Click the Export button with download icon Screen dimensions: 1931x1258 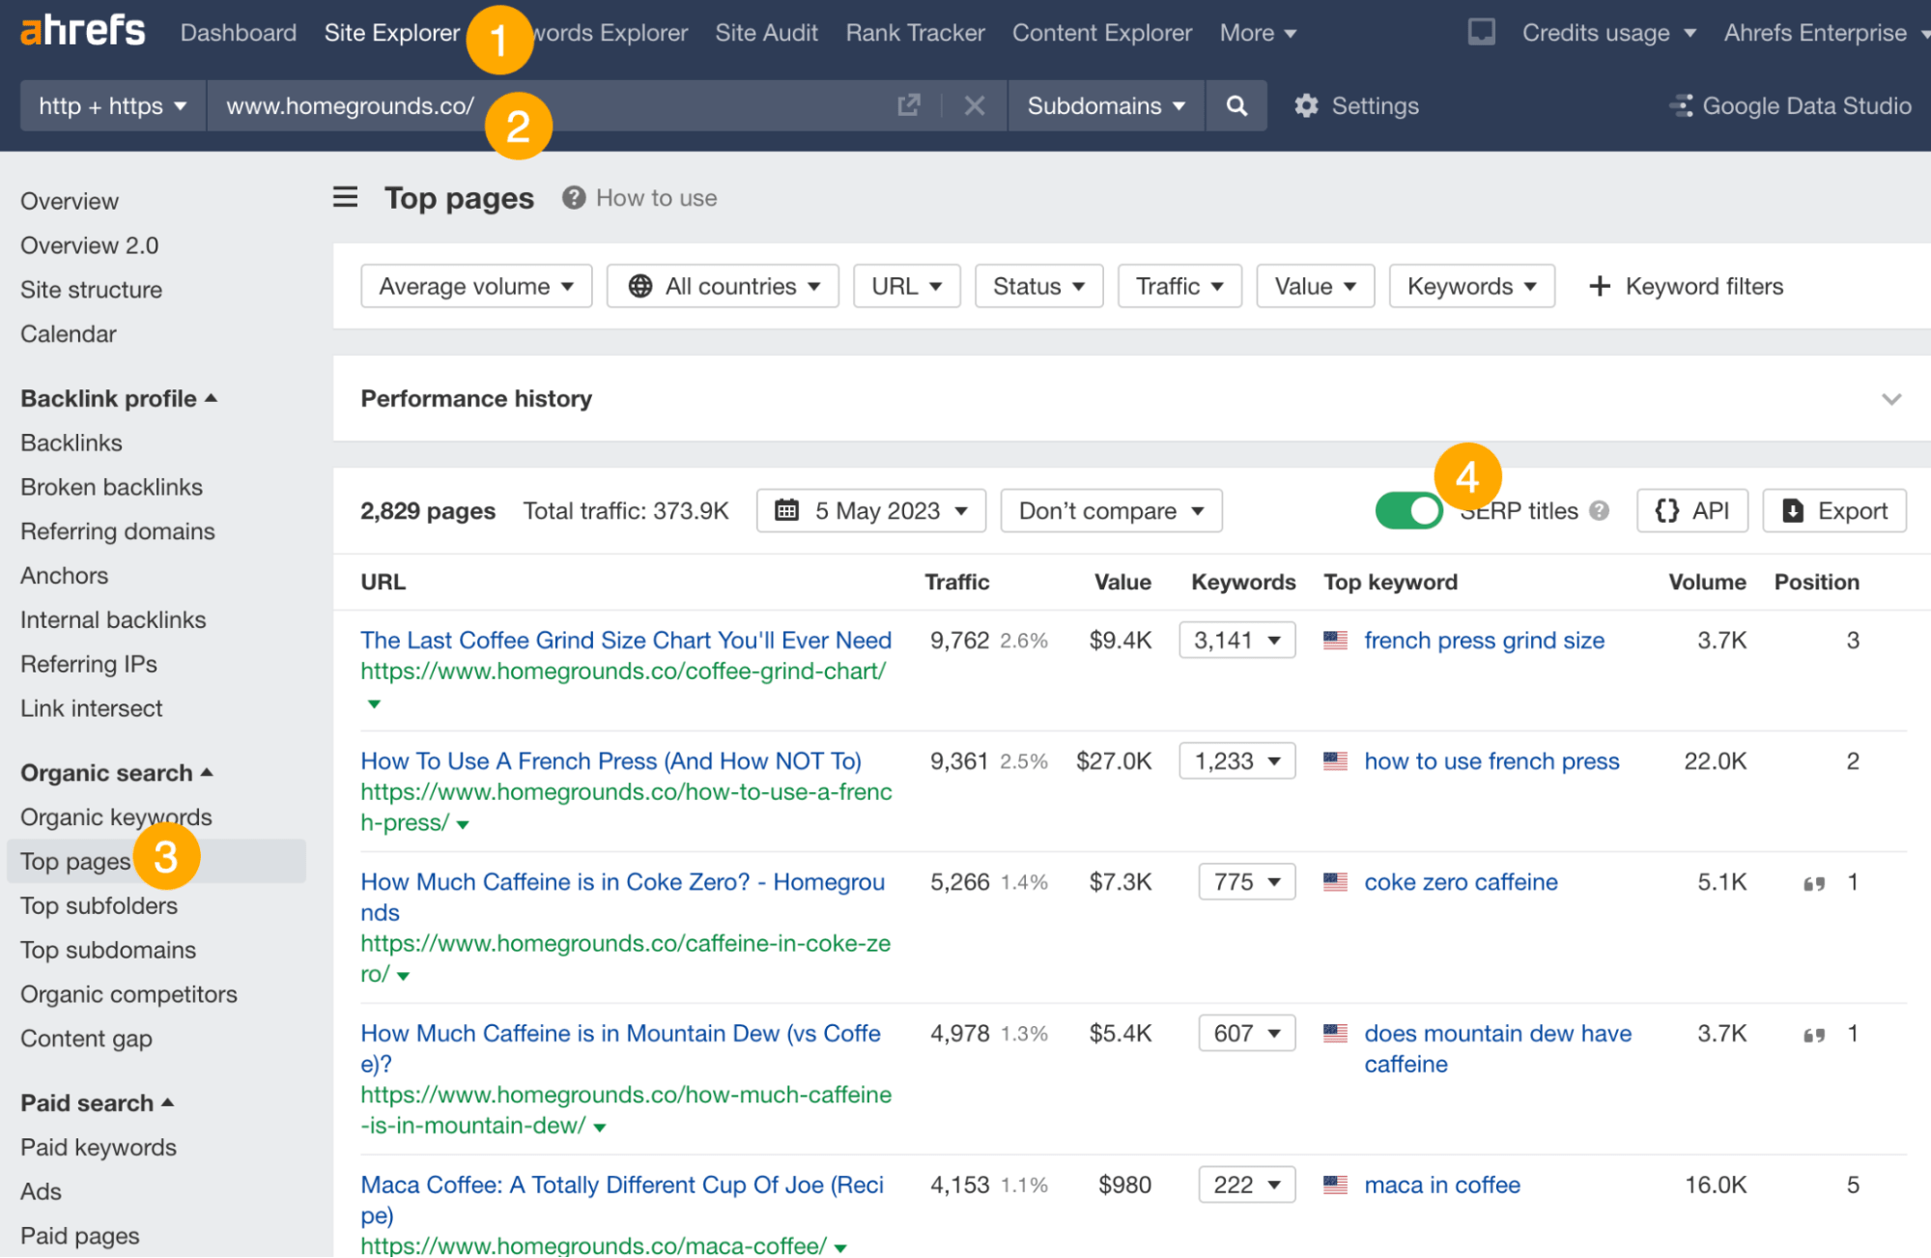(x=1833, y=510)
